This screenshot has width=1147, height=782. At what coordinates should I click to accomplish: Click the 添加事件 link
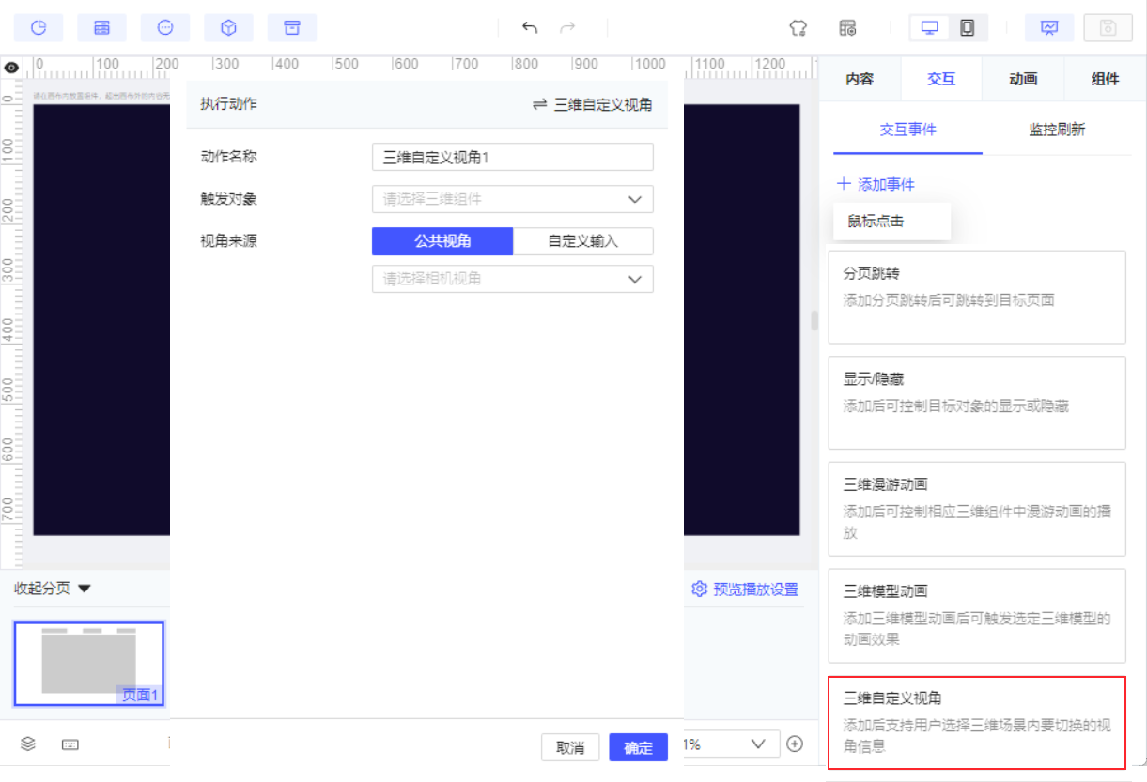876,184
